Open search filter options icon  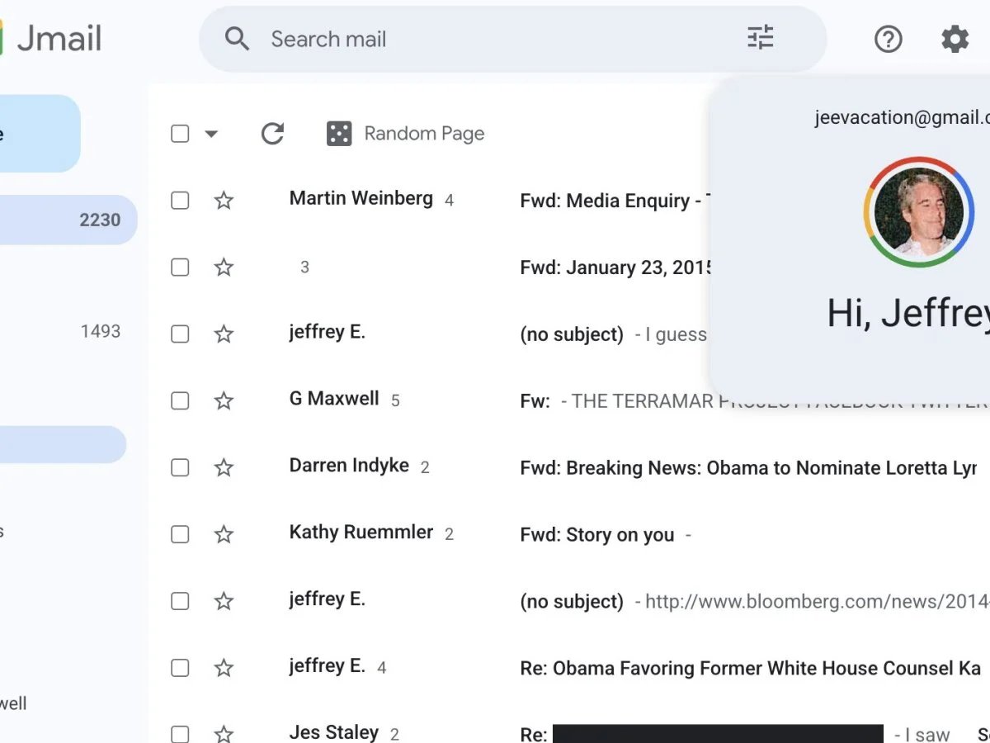coord(761,38)
